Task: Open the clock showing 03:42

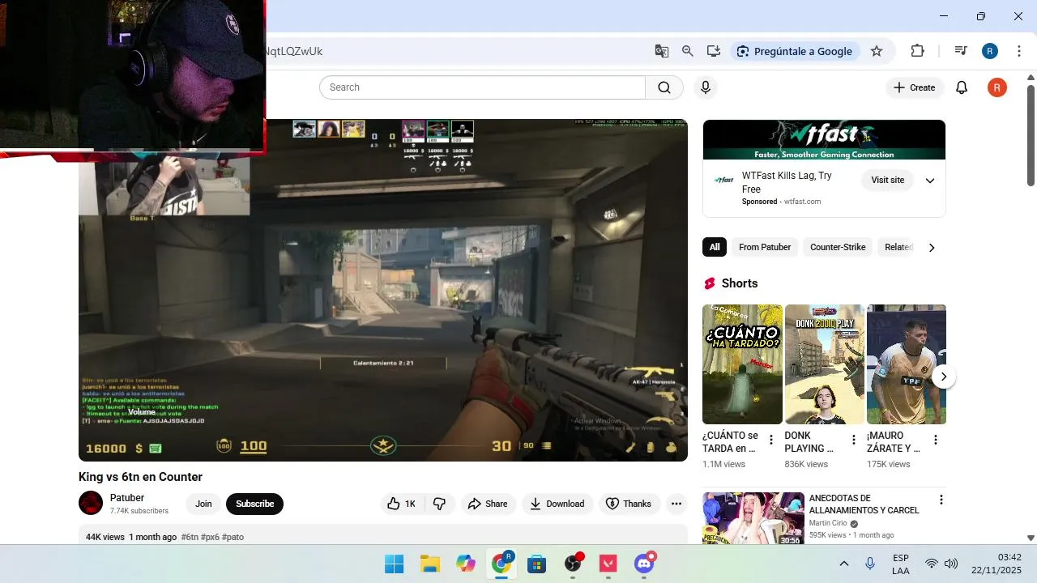Action: (x=996, y=564)
